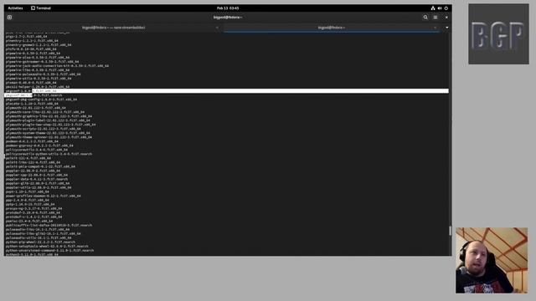The height and width of the screenshot is (301, 536).
Task: Open the Activities overview
Action: [x=15, y=8]
